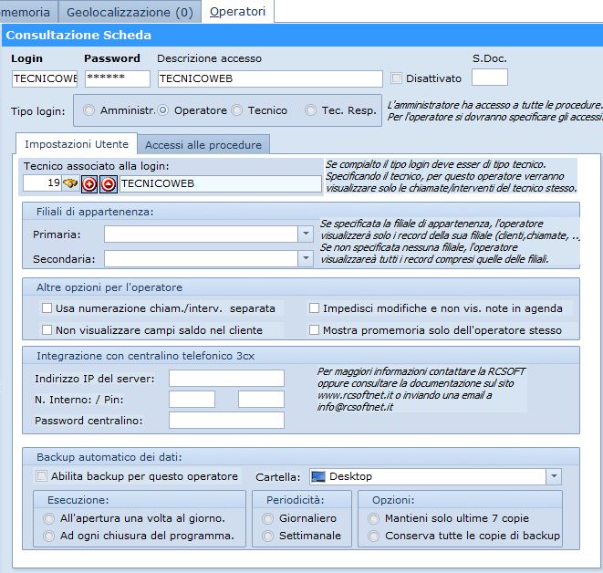Click the Primaria filiale combo box
This screenshot has width=603, height=573.
click(208, 234)
